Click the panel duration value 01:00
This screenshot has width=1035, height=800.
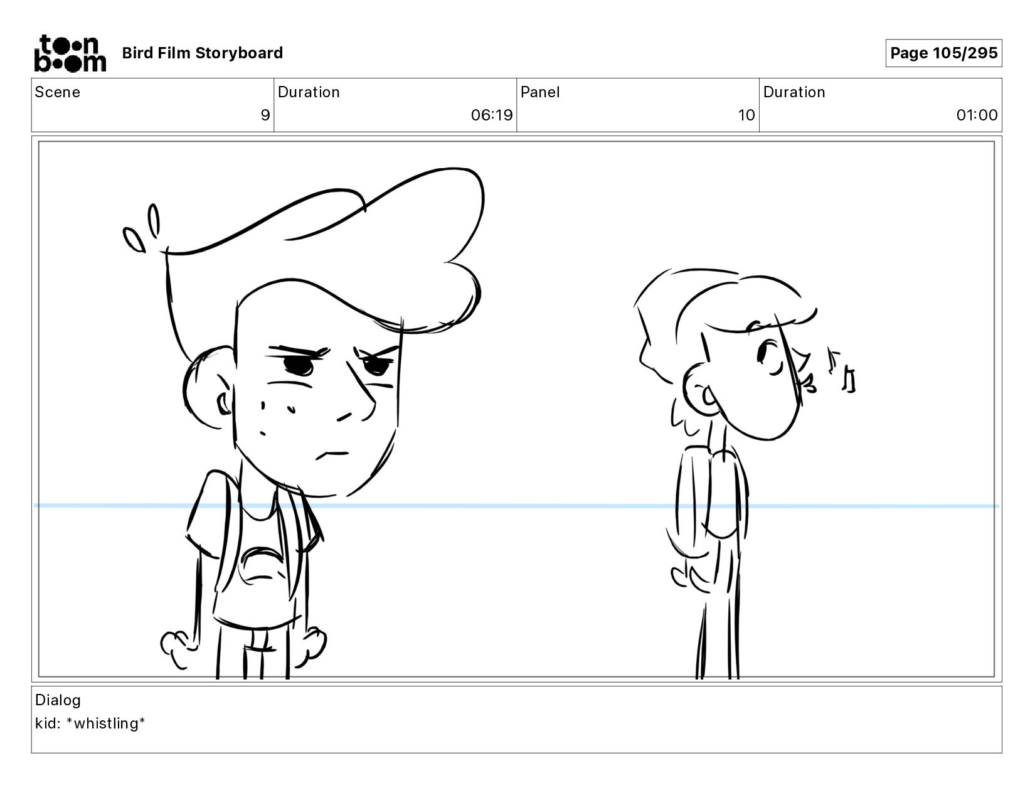(x=977, y=115)
